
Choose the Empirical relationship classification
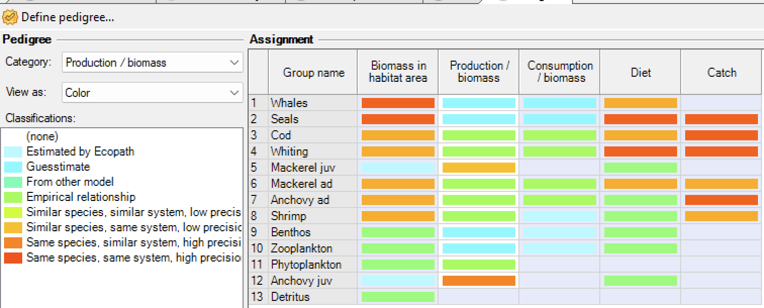(x=81, y=197)
